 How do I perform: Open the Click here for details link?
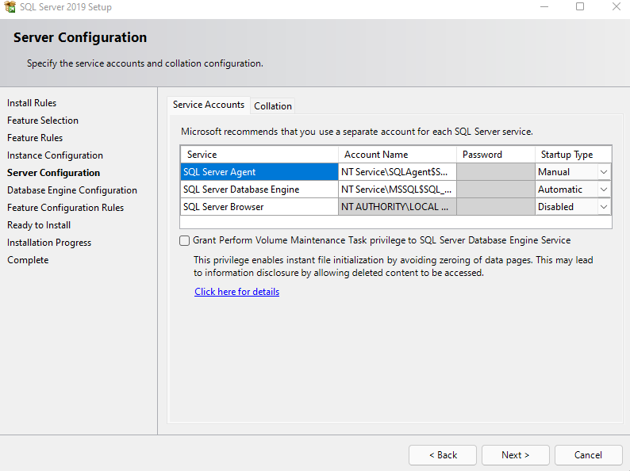tap(236, 292)
